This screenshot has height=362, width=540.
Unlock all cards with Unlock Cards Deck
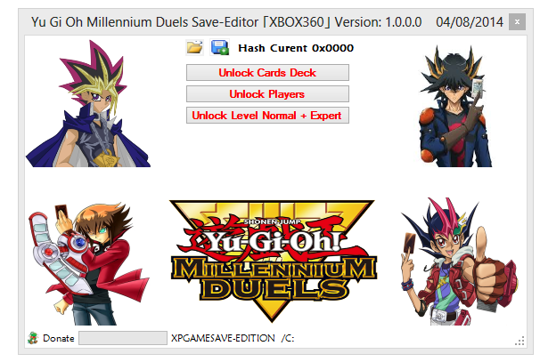click(x=267, y=73)
